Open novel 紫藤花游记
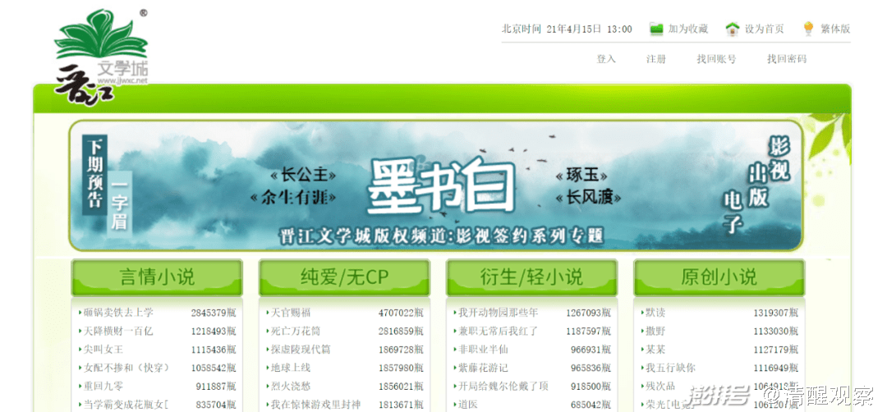The width and height of the screenshot is (887, 412). click(x=483, y=368)
